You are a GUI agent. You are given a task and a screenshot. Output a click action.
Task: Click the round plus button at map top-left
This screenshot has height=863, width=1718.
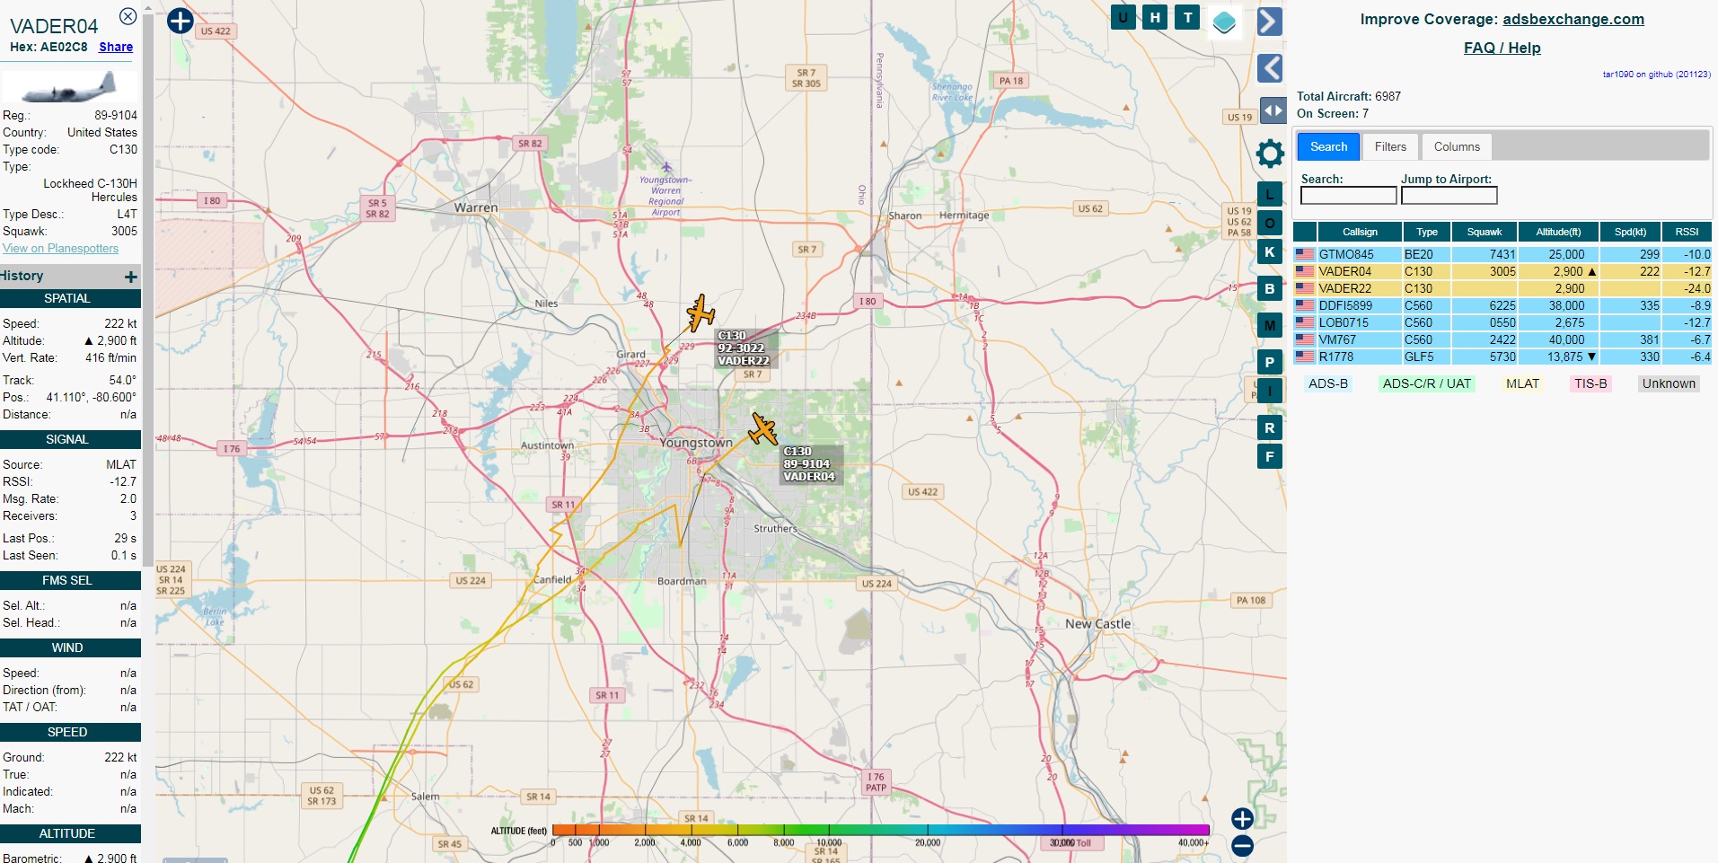point(180,21)
